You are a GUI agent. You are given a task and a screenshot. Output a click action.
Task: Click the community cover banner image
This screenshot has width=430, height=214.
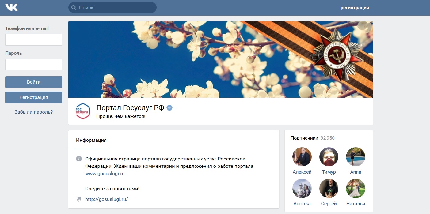click(221, 59)
